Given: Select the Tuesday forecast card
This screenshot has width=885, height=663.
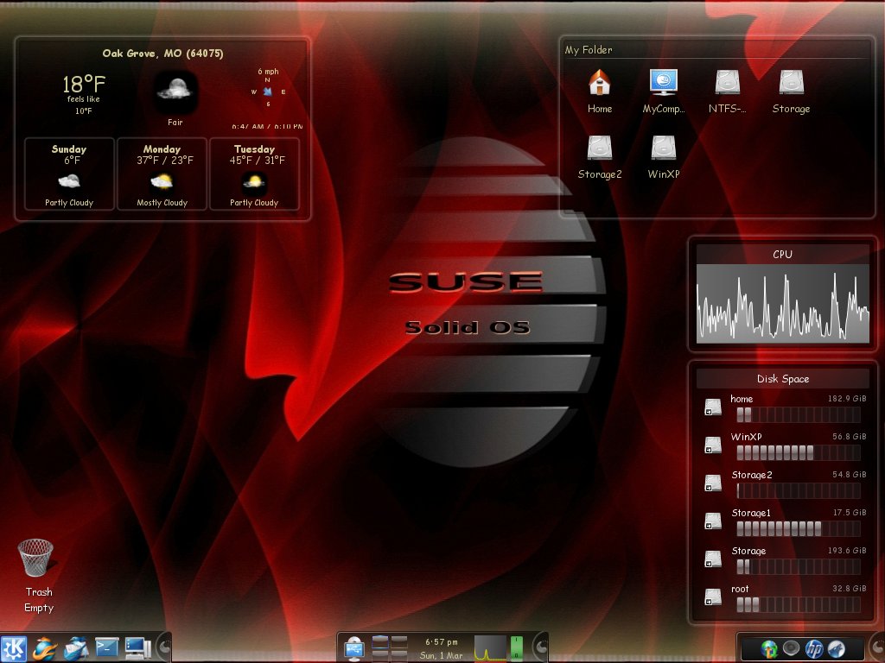Looking at the screenshot, I should [x=255, y=174].
